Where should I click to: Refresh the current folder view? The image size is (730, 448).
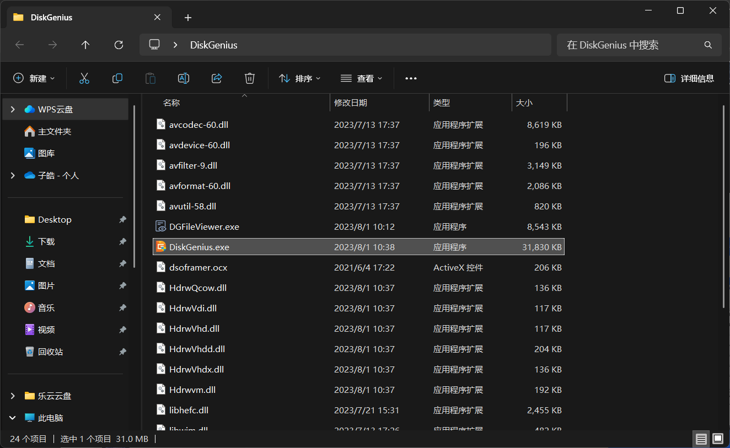pyautogui.click(x=119, y=45)
